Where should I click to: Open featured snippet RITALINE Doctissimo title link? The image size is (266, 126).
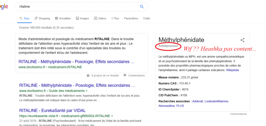pyautogui.click(x=76, y=62)
